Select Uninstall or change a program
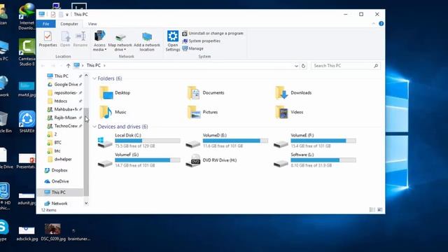The image size is (448, 252). point(213,34)
